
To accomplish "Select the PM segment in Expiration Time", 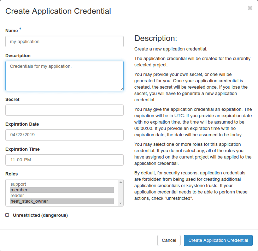I will coord(28,160).
